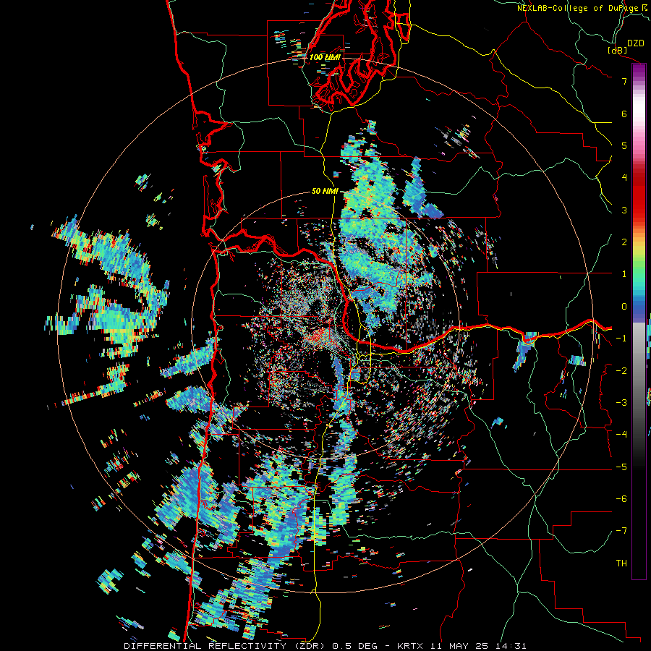Click the '-3' value on color scale
The width and height of the screenshot is (651, 651).
tap(621, 402)
